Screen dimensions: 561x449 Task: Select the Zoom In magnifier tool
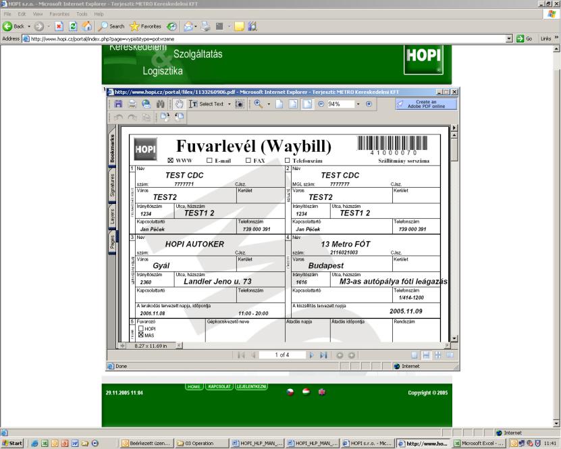pos(259,104)
